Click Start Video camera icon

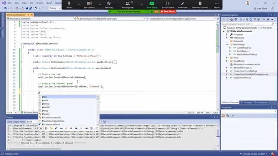pos(89,3)
